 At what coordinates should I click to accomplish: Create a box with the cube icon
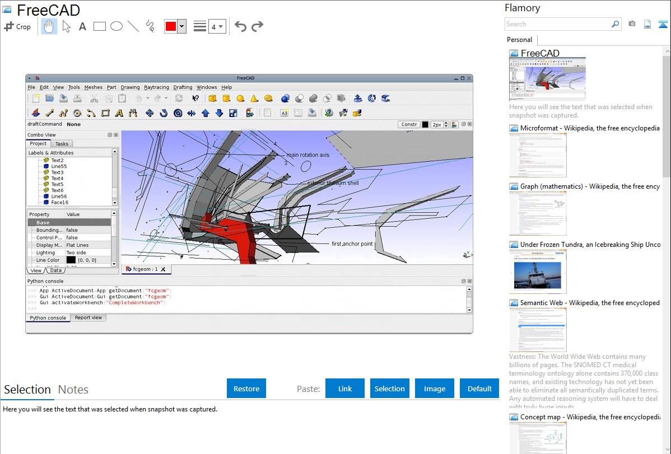pos(212,99)
